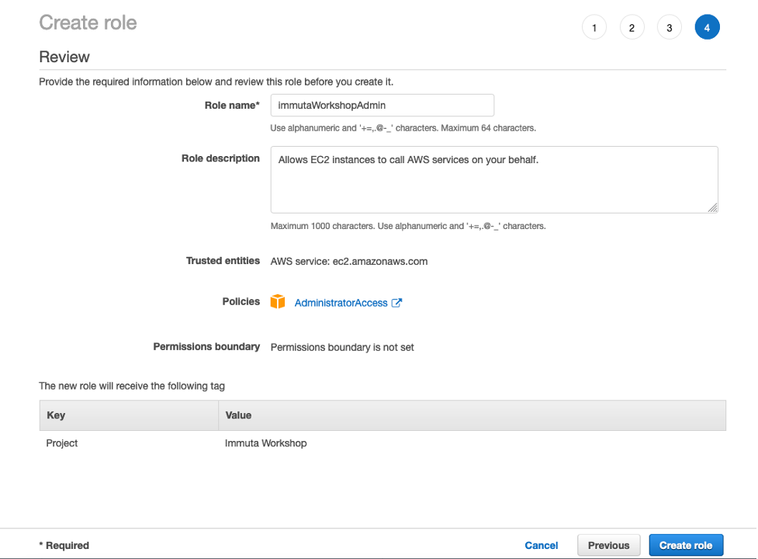Go to wizard step 2 circle
This screenshot has width=758, height=559.
(632, 28)
